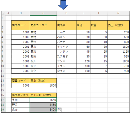
Task: Select row 14 header
Action: click(3, 85)
